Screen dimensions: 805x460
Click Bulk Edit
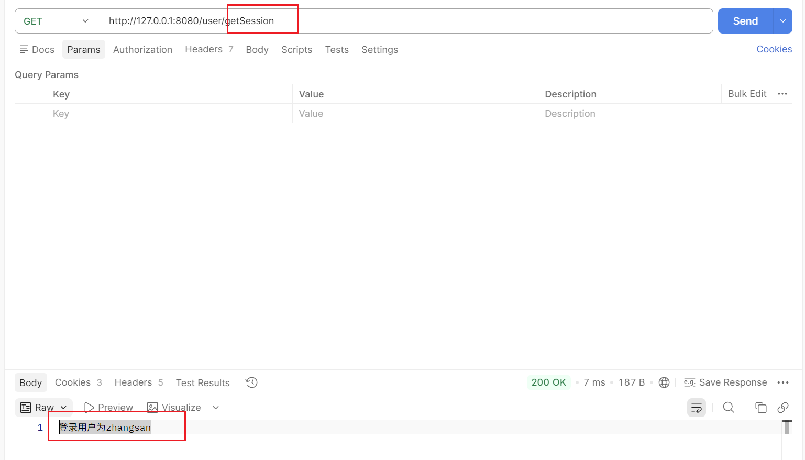pos(747,94)
